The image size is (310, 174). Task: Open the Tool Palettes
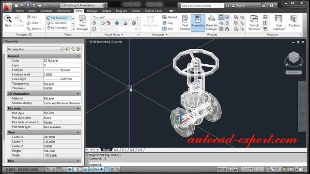pyautogui.click(x=185, y=23)
